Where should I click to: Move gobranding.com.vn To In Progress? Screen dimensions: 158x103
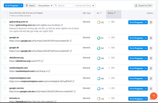(x=136, y=22)
